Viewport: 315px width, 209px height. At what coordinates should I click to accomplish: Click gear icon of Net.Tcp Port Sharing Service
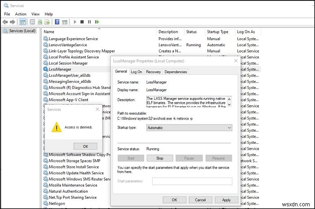pyautogui.click(x=45, y=197)
